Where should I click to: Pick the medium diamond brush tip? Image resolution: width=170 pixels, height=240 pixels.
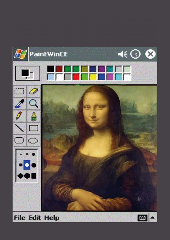[27, 154]
